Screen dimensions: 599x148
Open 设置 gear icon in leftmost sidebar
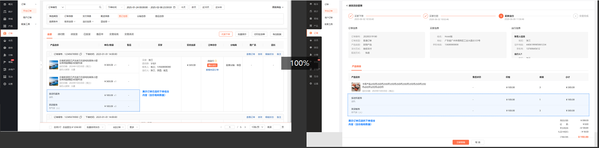coord(5,84)
